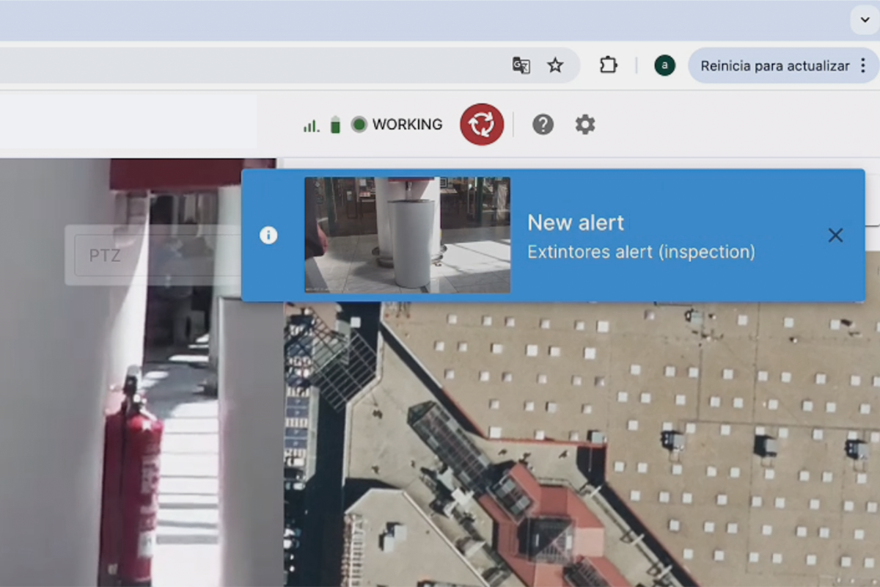Click the signal strength bars icon

click(312, 125)
